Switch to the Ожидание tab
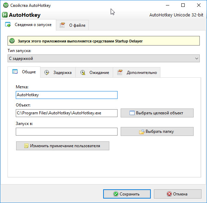This screenshot has width=207, height=203. coord(94,73)
